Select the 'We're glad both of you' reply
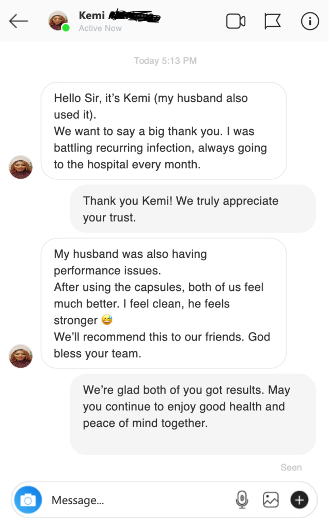 tap(193, 414)
